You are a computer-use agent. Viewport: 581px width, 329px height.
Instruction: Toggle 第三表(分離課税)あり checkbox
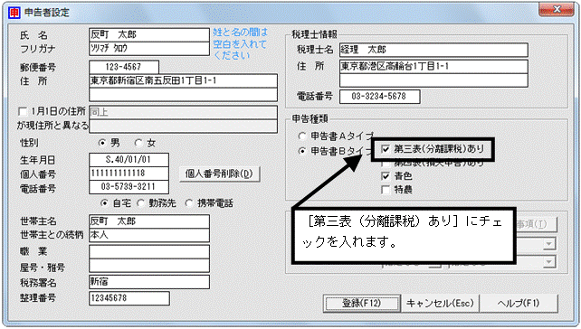tap(386, 149)
